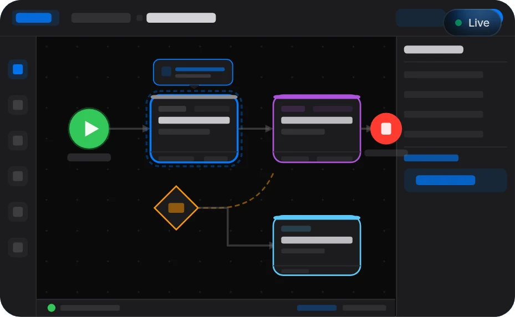Image resolution: width=515 pixels, height=317 pixels.
Task: Click the red stop end node
Action: pyautogui.click(x=386, y=129)
